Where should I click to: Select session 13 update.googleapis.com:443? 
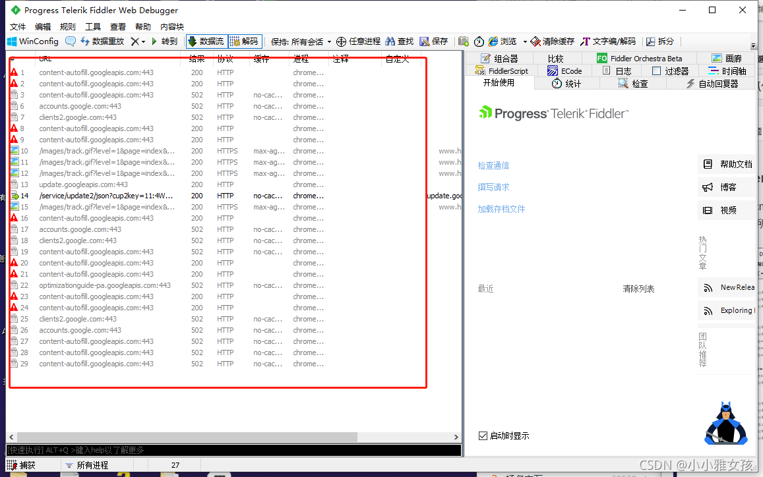click(235, 184)
